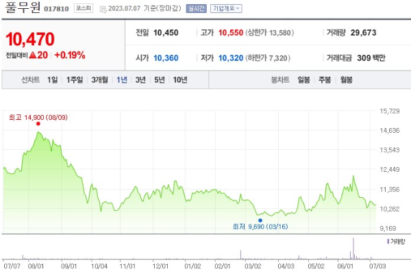Click the 10/04 date axis label
411x280 pixels.
[x=99, y=266]
